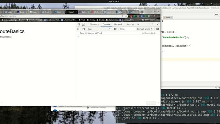
Task: Open the BellevueCollege bookmark folder
Action: tap(9, 20)
